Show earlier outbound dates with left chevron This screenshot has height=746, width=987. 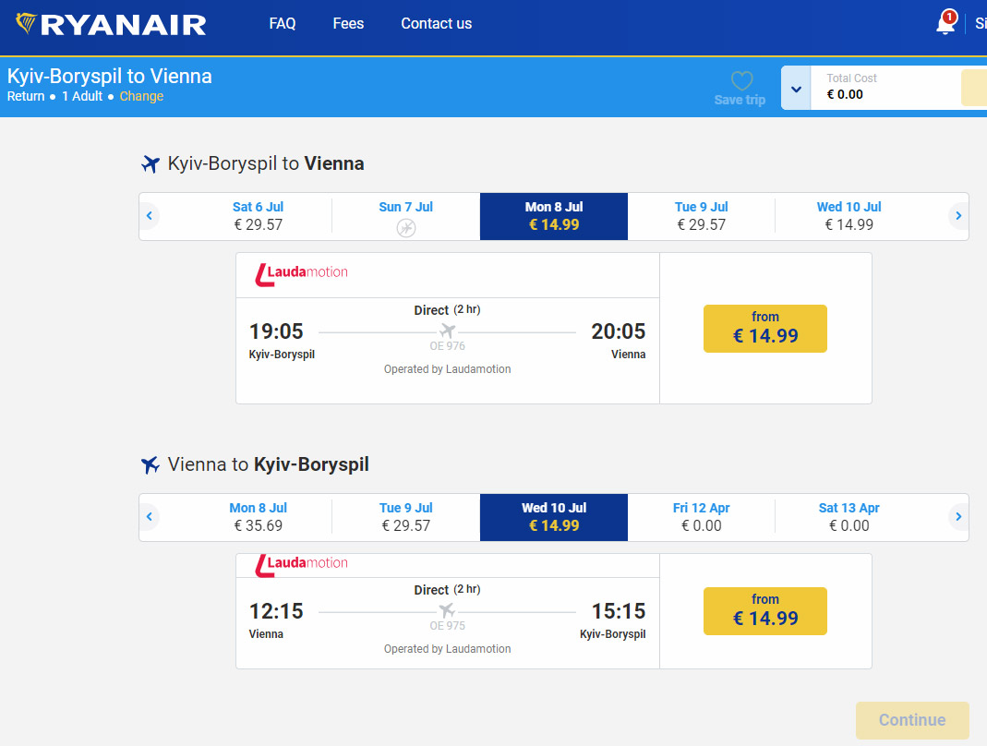[x=150, y=216]
